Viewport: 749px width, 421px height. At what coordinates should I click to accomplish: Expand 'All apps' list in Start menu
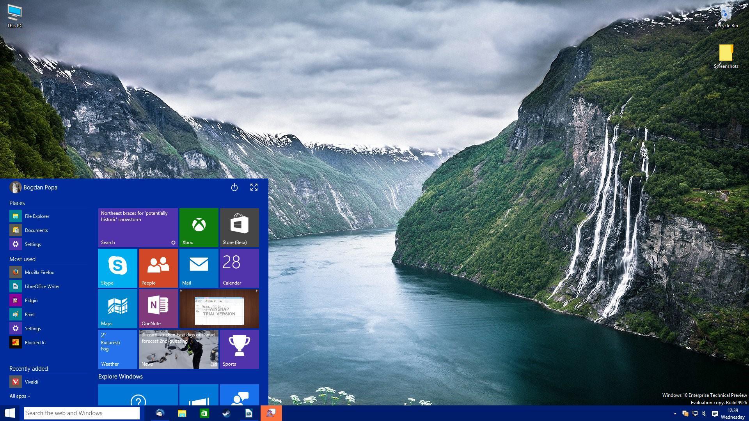[x=19, y=396]
